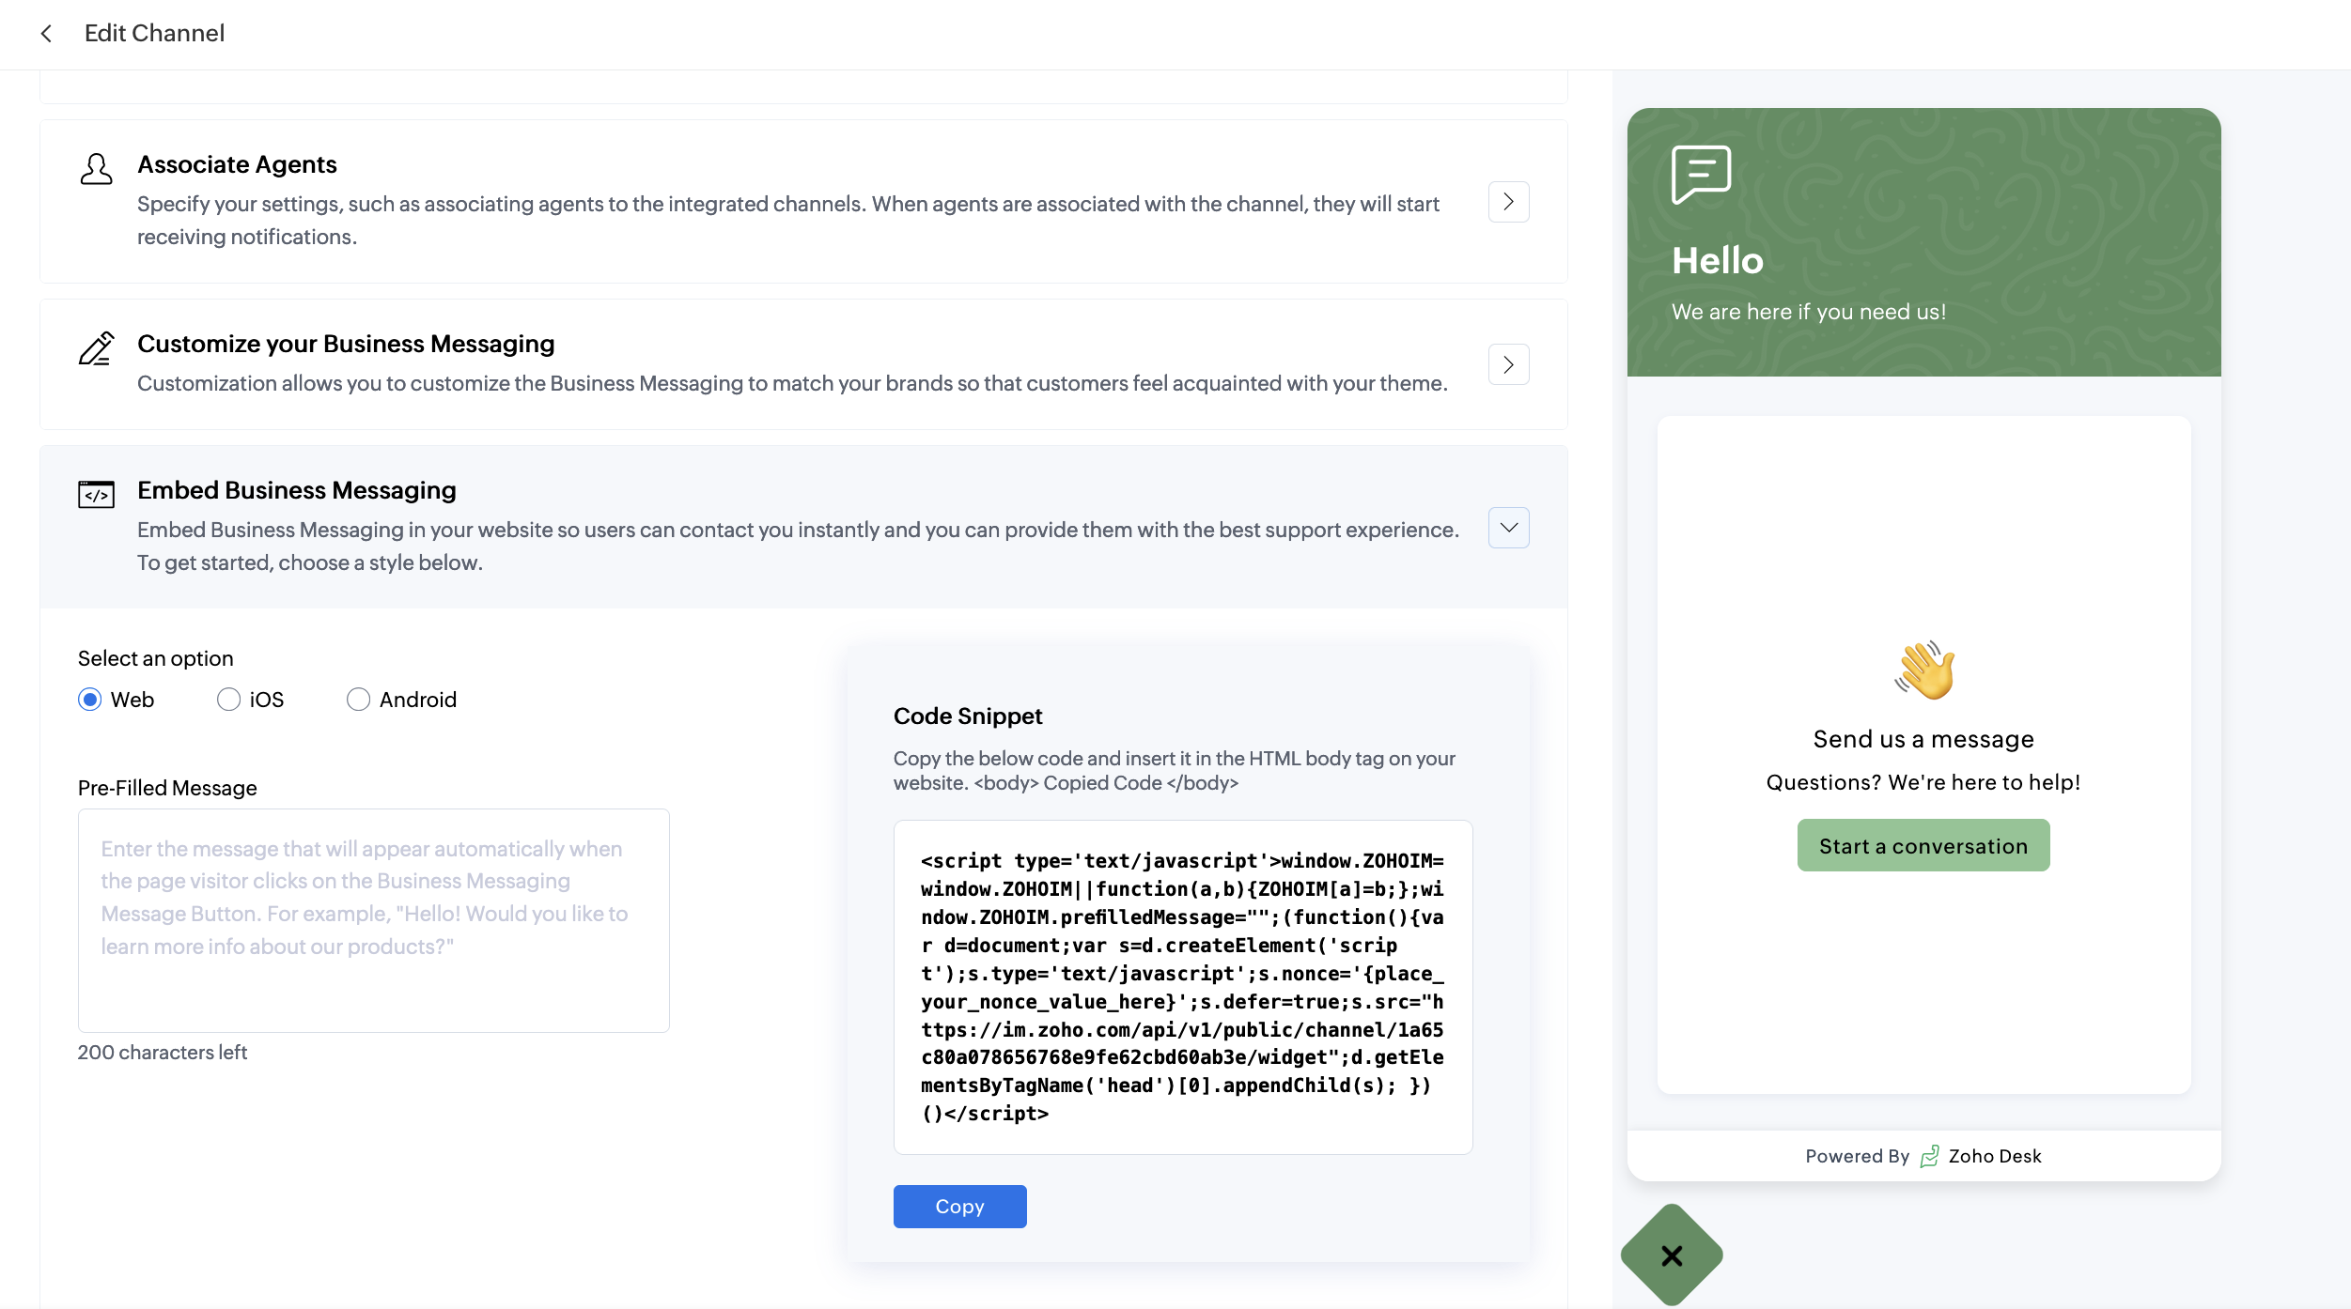Image resolution: width=2351 pixels, height=1309 pixels.
Task: Click the '200 characters left' text
Action: click(x=162, y=1053)
